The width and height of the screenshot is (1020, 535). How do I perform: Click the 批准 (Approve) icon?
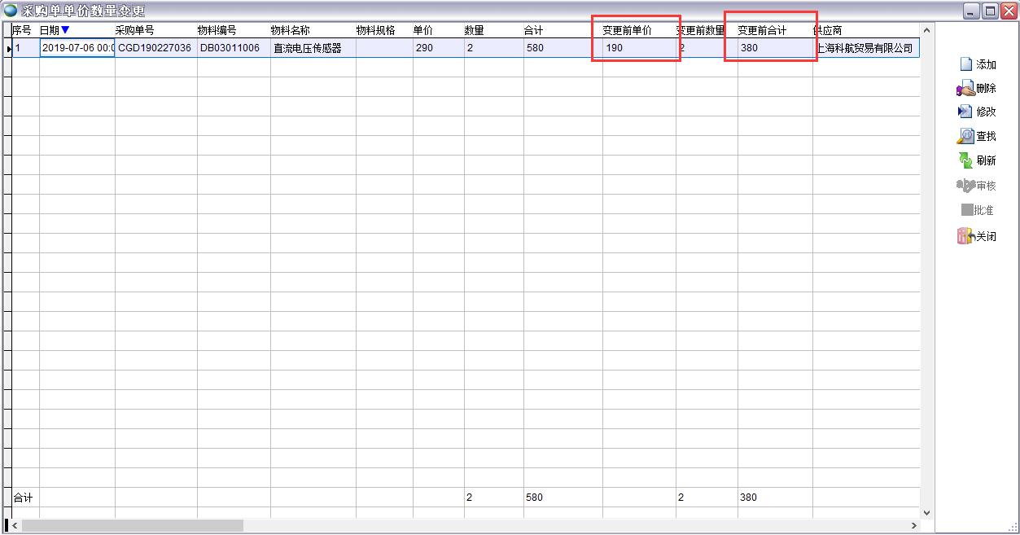click(967, 210)
